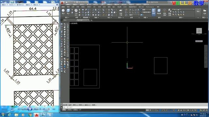
Task: Toggle ribbon minimize button after Performance tab
Action: pyautogui.click(x=158, y=7)
